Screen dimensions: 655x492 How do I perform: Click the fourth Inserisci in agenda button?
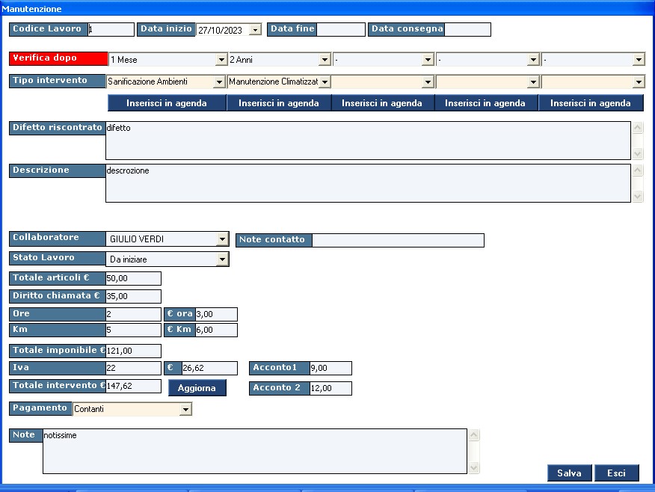point(485,103)
